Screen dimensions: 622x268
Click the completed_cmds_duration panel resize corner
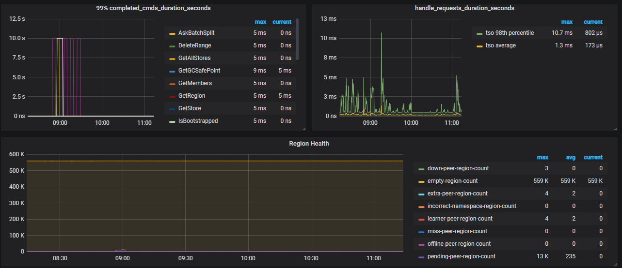(304, 129)
